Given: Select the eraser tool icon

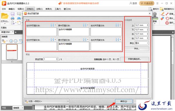Looking at the screenshot, I should point(162,18).
